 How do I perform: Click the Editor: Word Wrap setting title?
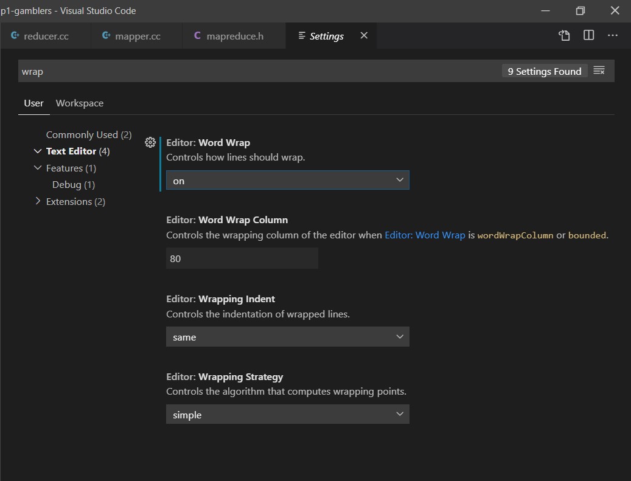pos(208,143)
